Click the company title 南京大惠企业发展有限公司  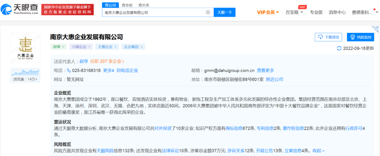pyautogui.click(x=87, y=37)
